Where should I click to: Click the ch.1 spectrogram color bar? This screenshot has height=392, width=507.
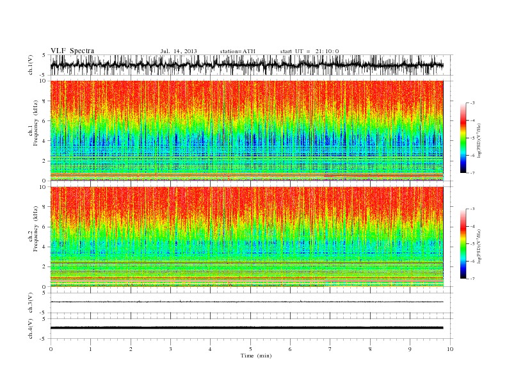pos(463,138)
